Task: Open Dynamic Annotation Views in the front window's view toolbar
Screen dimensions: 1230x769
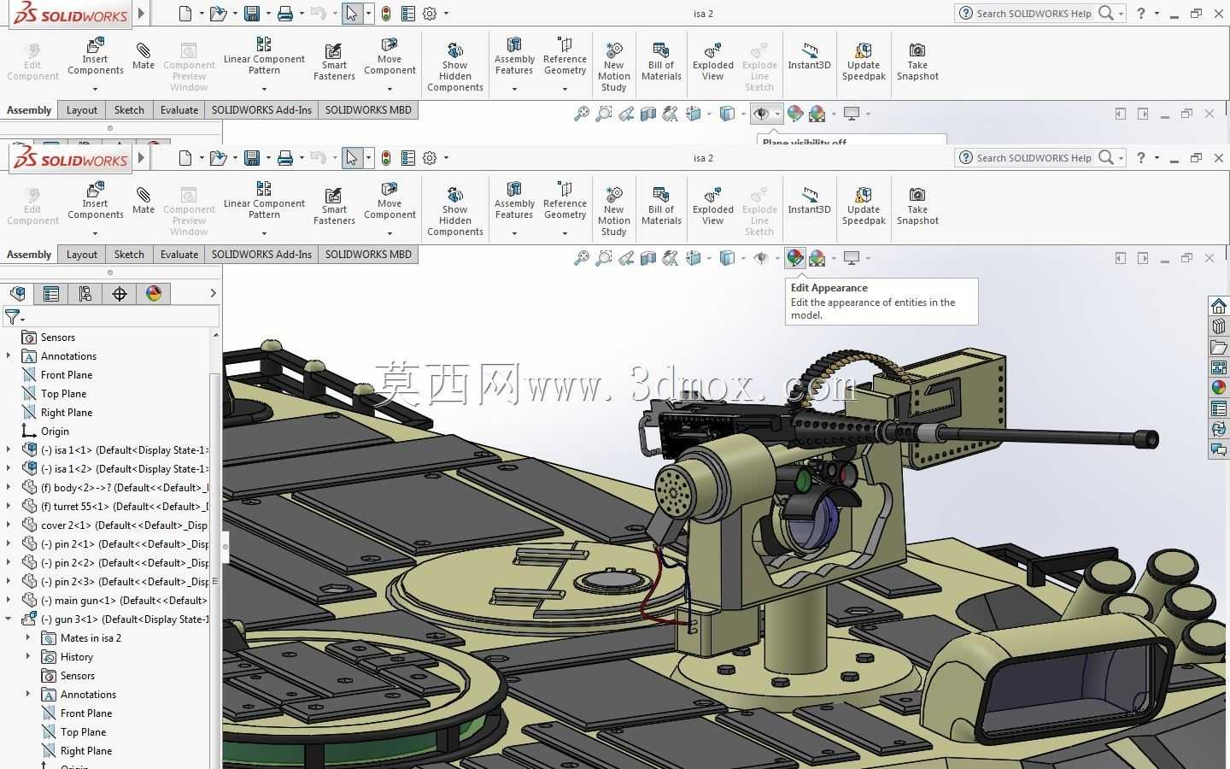Action: click(671, 258)
